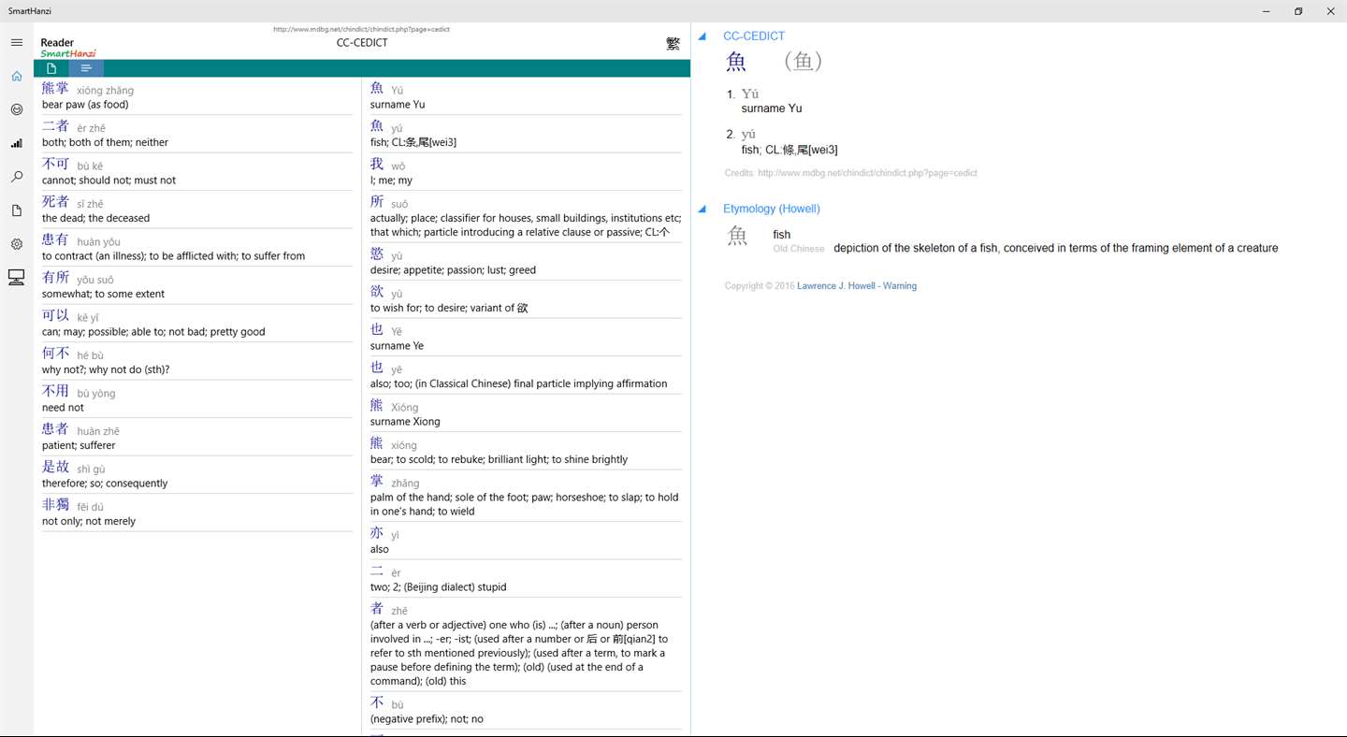Open the mdbg.net Credits link

coord(867,173)
